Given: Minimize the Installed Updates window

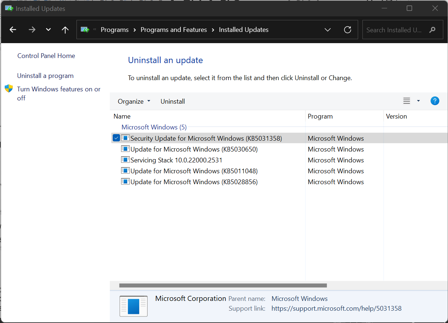Looking at the screenshot, I should coord(384,8).
